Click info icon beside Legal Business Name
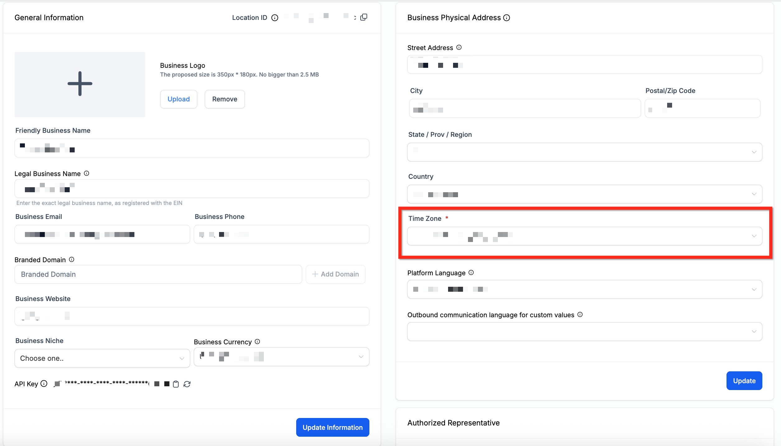The height and width of the screenshot is (446, 781). pyautogui.click(x=87, y=173)
